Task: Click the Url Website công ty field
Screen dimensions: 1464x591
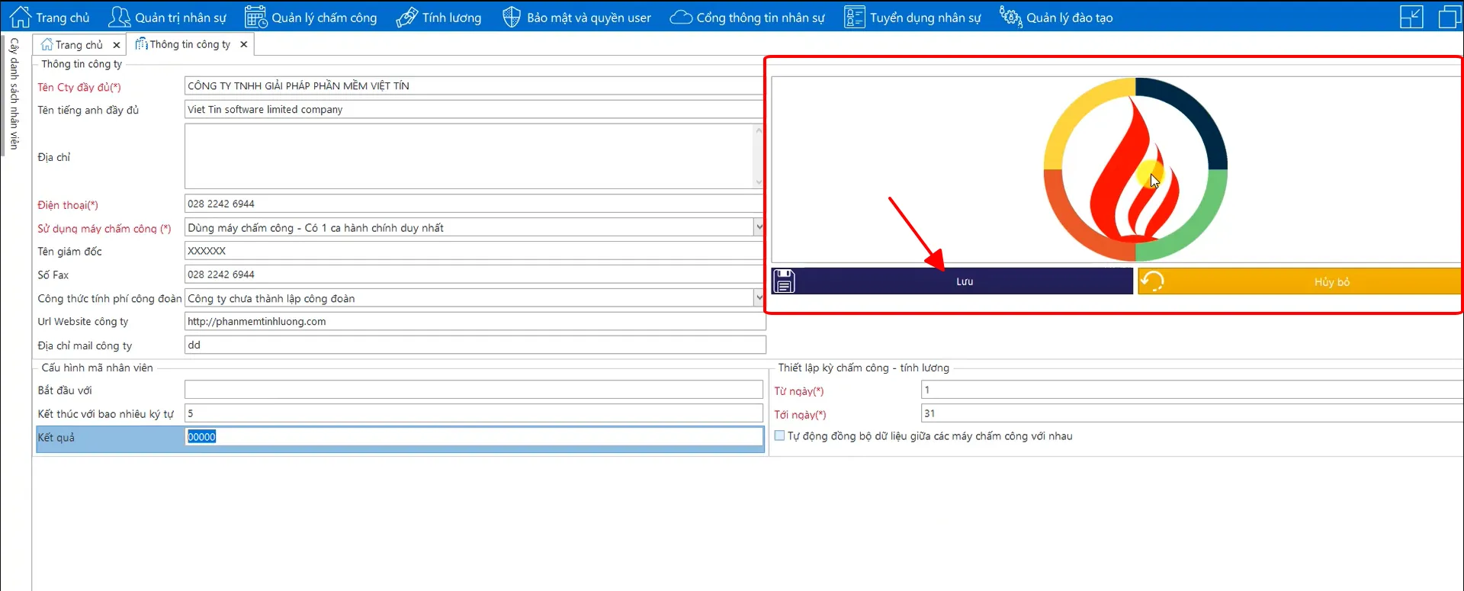Action: pos(475,321)
